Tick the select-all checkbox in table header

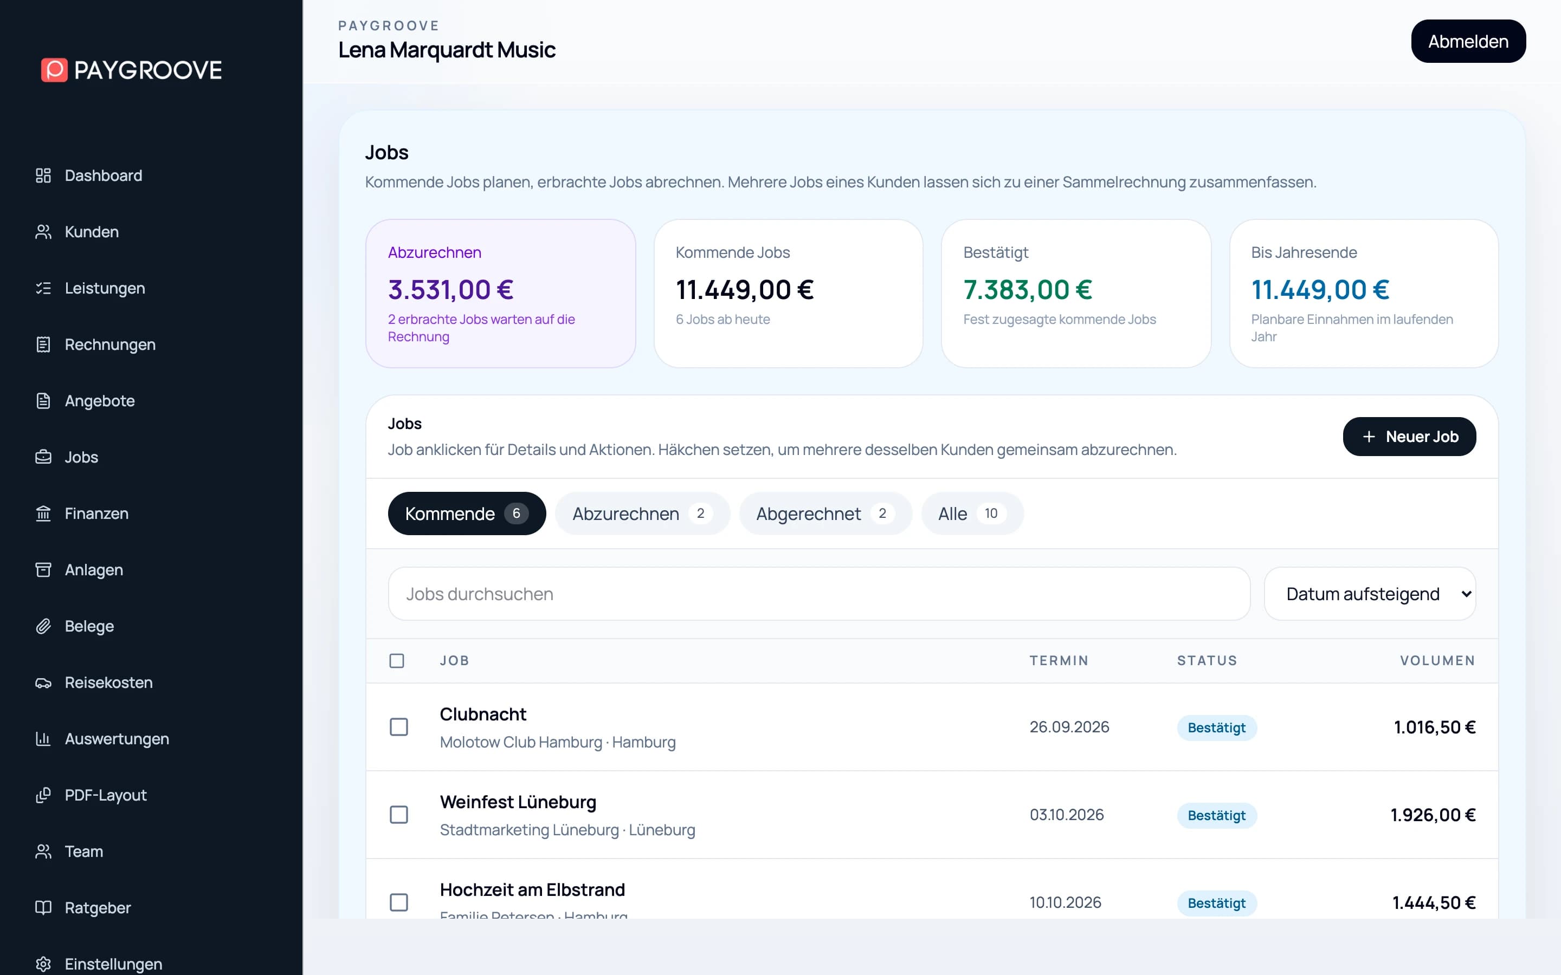pyautogui.click(x=397, y=660)
